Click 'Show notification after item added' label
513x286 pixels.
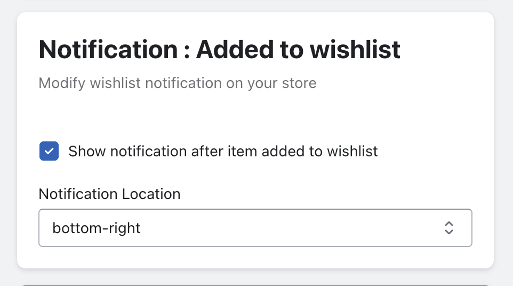(223, 151)
